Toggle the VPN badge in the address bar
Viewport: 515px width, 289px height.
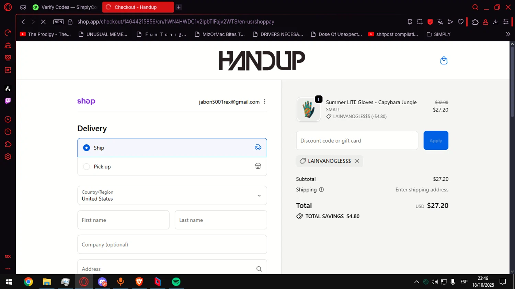tap(58, 22)
